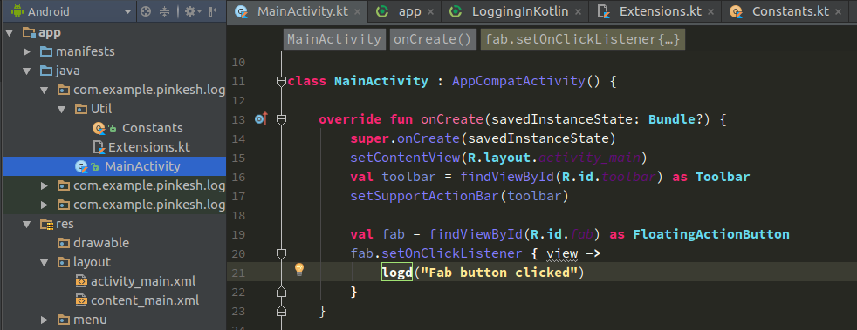Click the fold end marker on line 23
Image resolution: width=857 pixels, height=330 pixels.
pyautogui.click(x=282, y=311)
